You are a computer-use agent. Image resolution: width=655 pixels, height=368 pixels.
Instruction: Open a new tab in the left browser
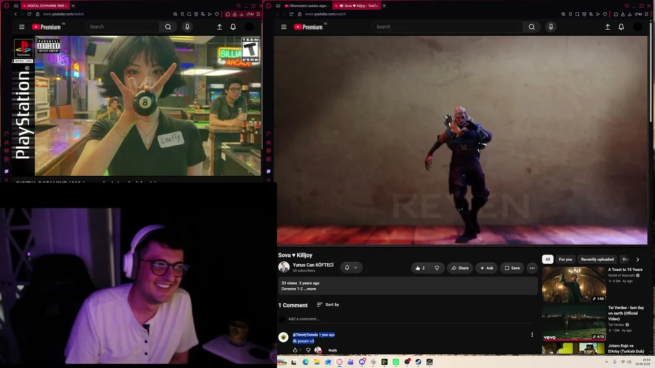73,6
